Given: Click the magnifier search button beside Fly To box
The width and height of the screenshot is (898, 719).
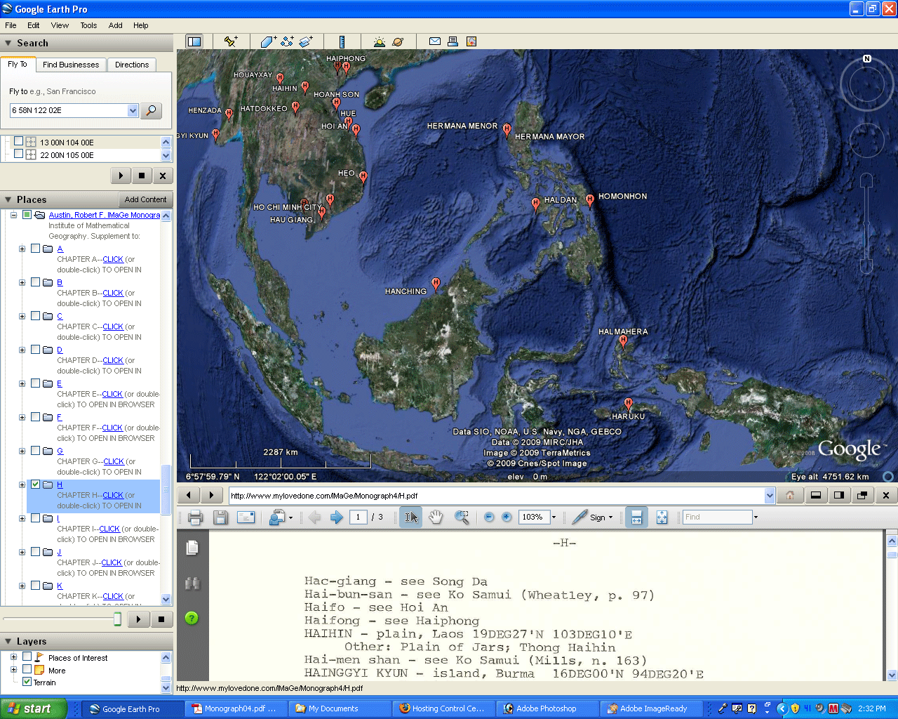Looking at the screenshot, I should click(x=152, y=110).
